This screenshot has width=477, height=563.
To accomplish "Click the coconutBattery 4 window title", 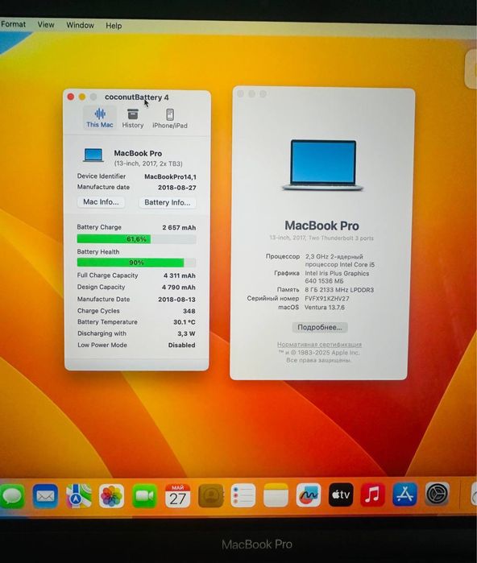I will click(x=136, y=97).
